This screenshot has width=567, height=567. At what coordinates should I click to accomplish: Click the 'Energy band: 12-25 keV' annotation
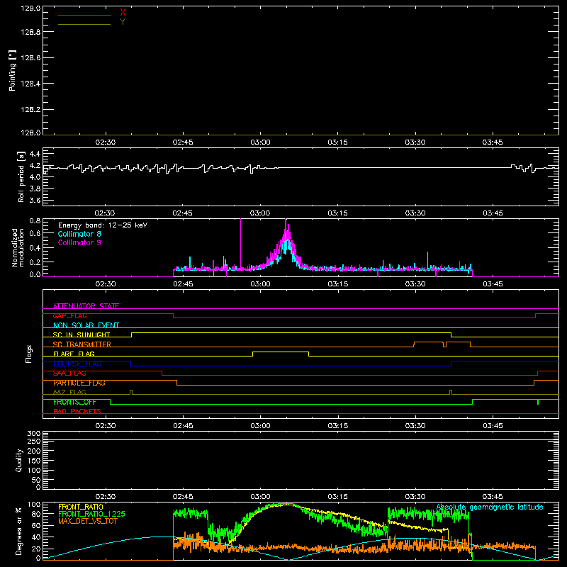point(103,225)
